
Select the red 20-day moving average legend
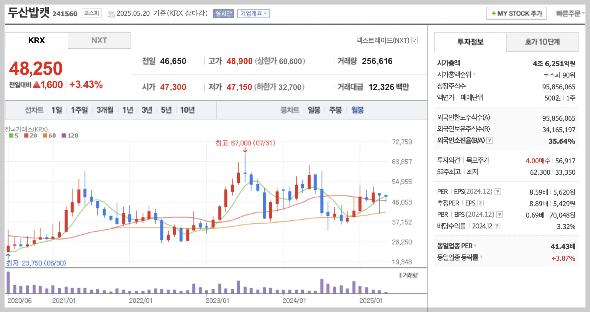coord(31,135)
